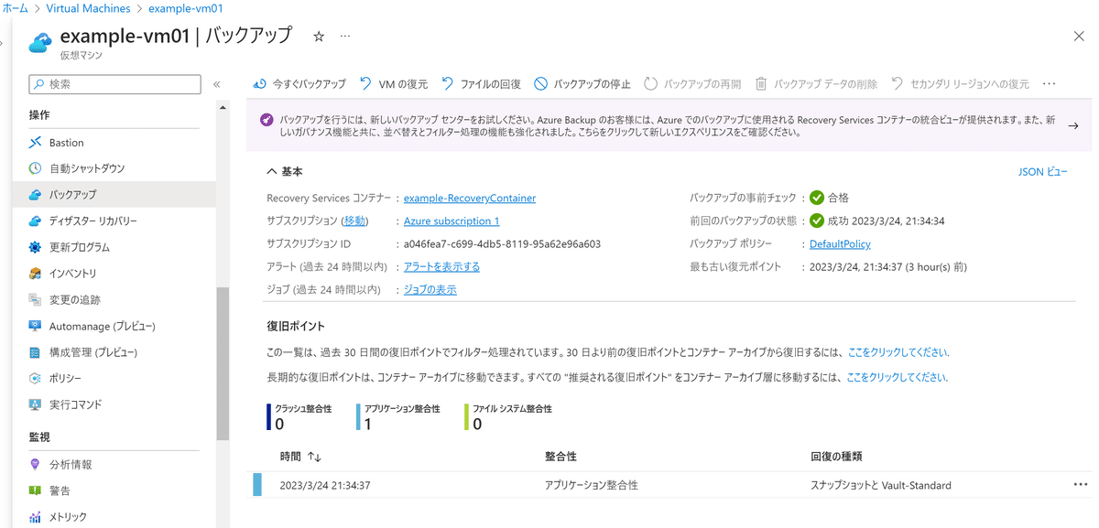Favorite this page with the star icon
This screenshot has height=528, width=1099.
click(x=319, y=37)
